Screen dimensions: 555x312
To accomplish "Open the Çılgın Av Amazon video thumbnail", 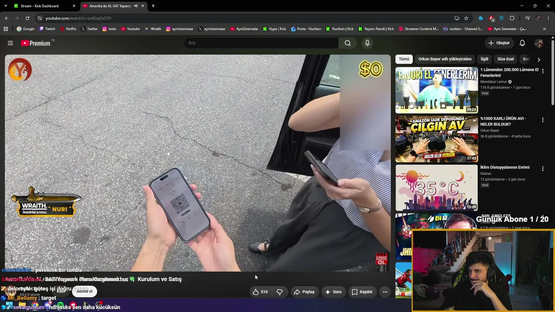I will (x=437, y=139).
